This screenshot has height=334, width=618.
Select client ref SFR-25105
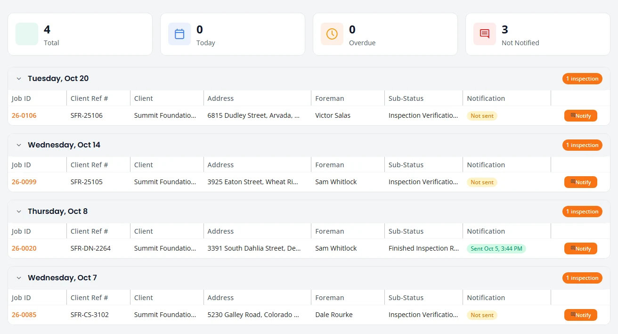(87, 182)
